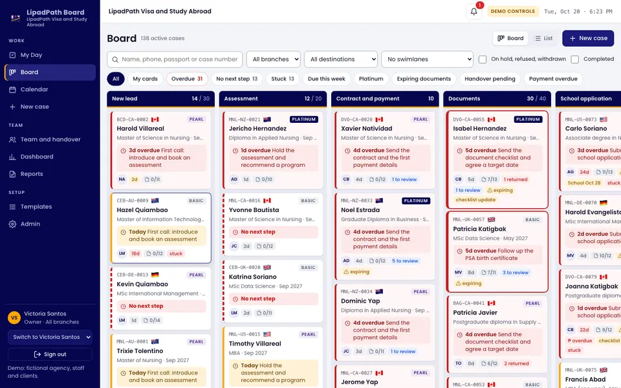Click the LipadPath Board logo icon

16,18
